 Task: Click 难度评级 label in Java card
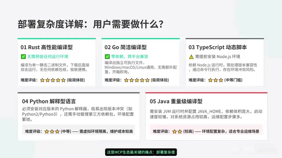161,132
